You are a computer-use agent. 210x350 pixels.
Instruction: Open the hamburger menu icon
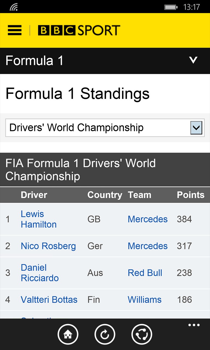pos(14,30)
